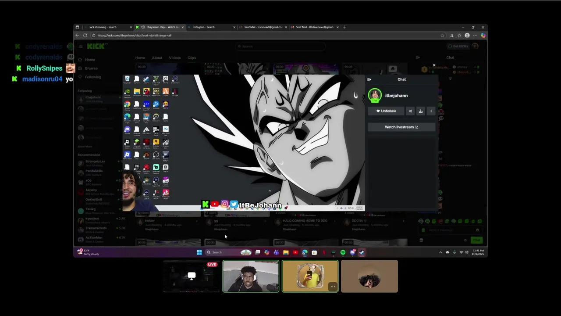The width and height of the screenshot is (561, 316).
Task: Open Task View from the taskbar
Action: click(x=258, y=252)
